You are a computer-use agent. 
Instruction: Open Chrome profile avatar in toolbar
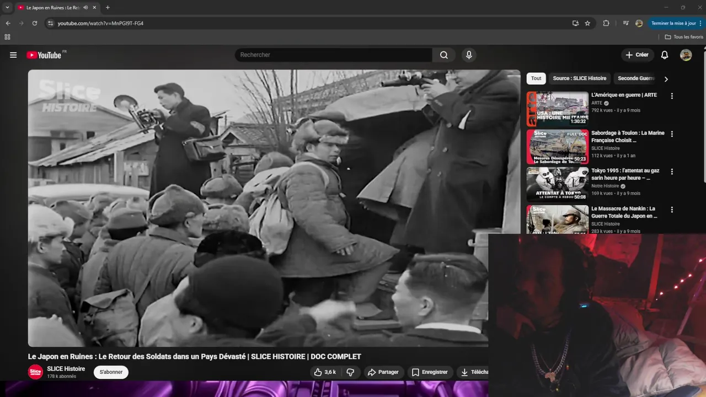(x=639, y=23)
